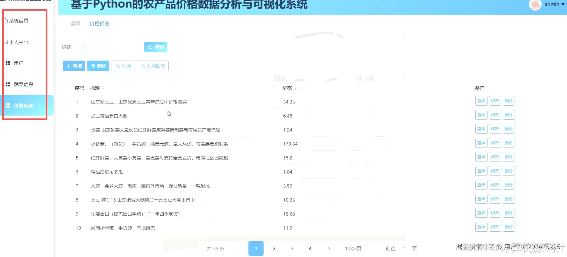
Task: Click the 前往 page number input field
Action: coord(404,248)
